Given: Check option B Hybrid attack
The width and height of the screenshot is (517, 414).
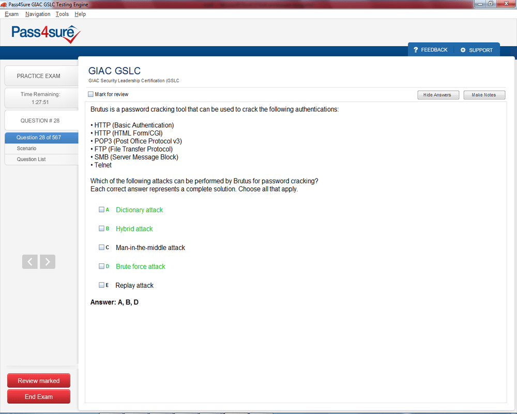Looking at the screenshot, I should [x=101, y=228].
